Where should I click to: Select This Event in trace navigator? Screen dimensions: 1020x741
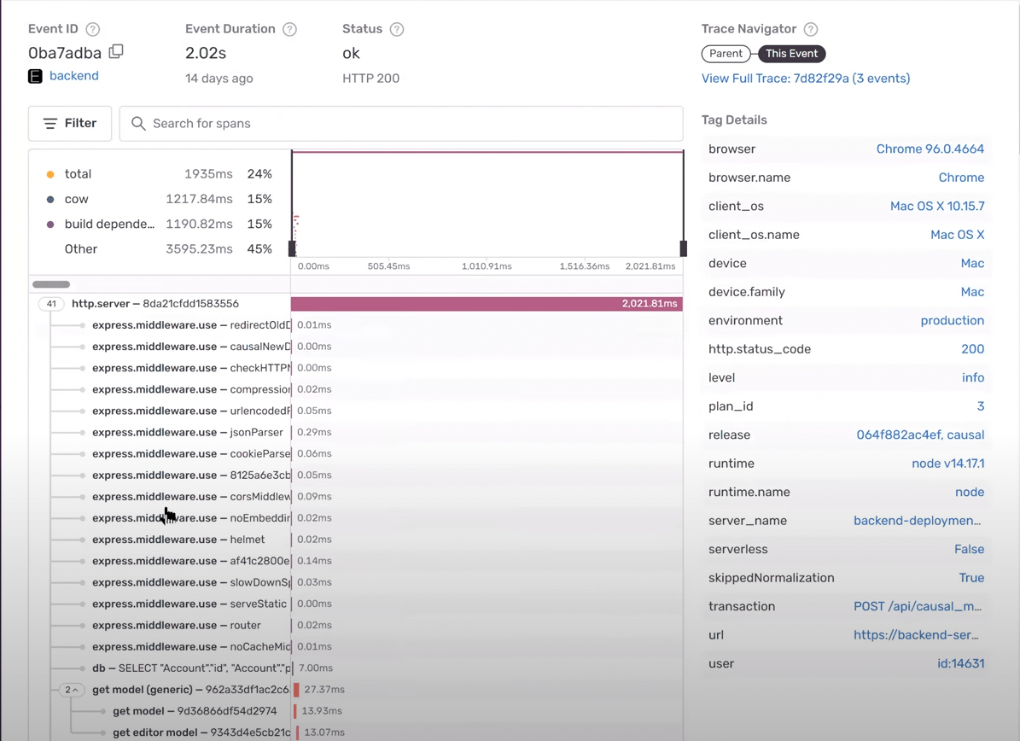791,54
